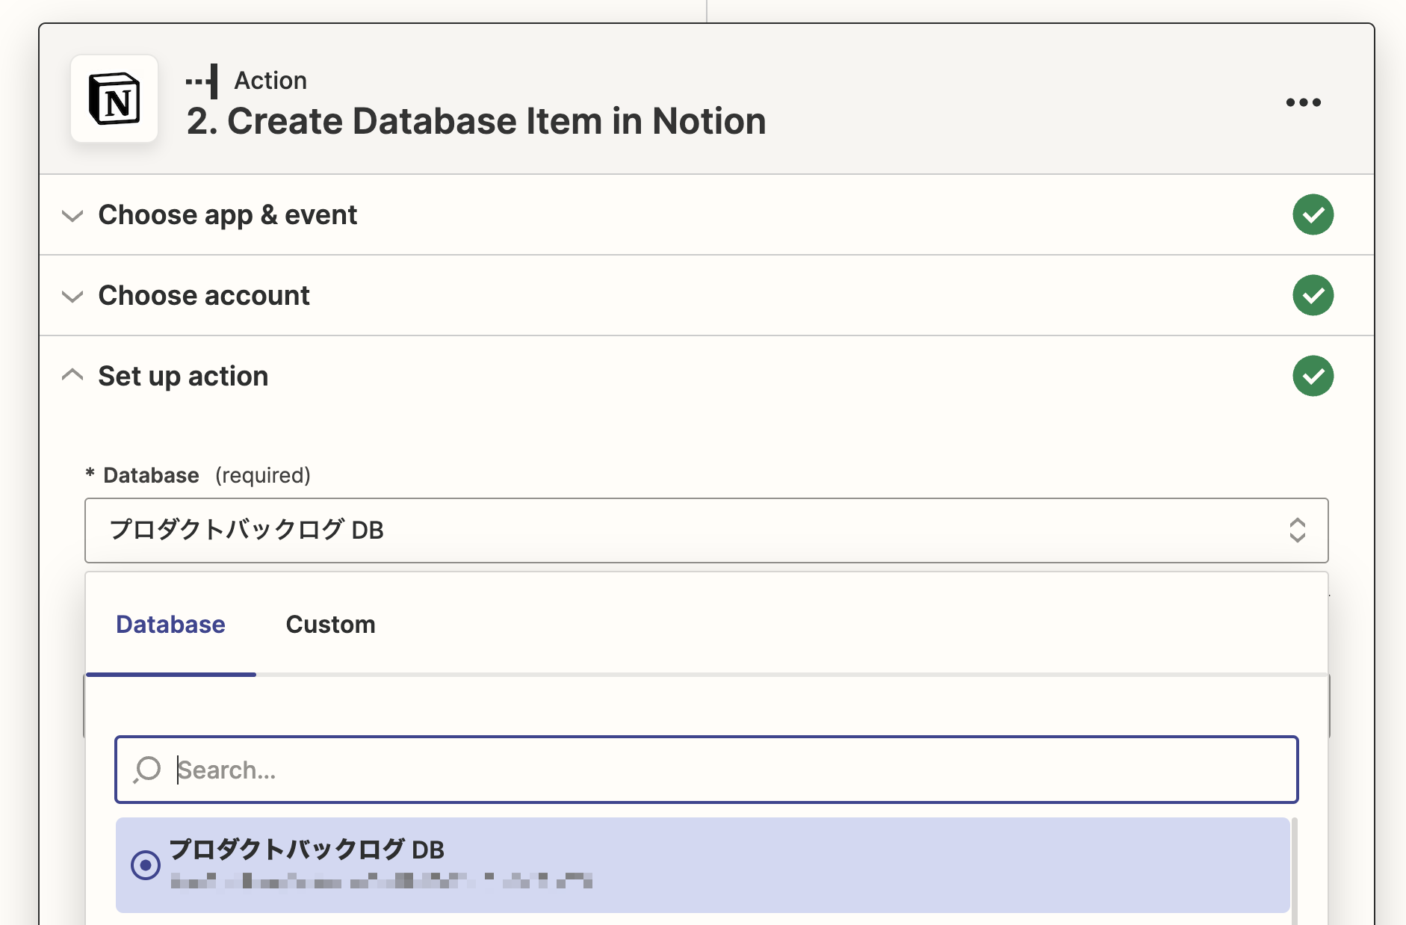Image resolution: width=1406 pixels, height=925 pixels.
Task: Click the up-down arrows of Database dropdown
Action: click(x=1297, y=530)
